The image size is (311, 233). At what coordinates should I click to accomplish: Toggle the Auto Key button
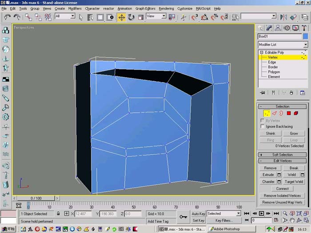[198, 213]
